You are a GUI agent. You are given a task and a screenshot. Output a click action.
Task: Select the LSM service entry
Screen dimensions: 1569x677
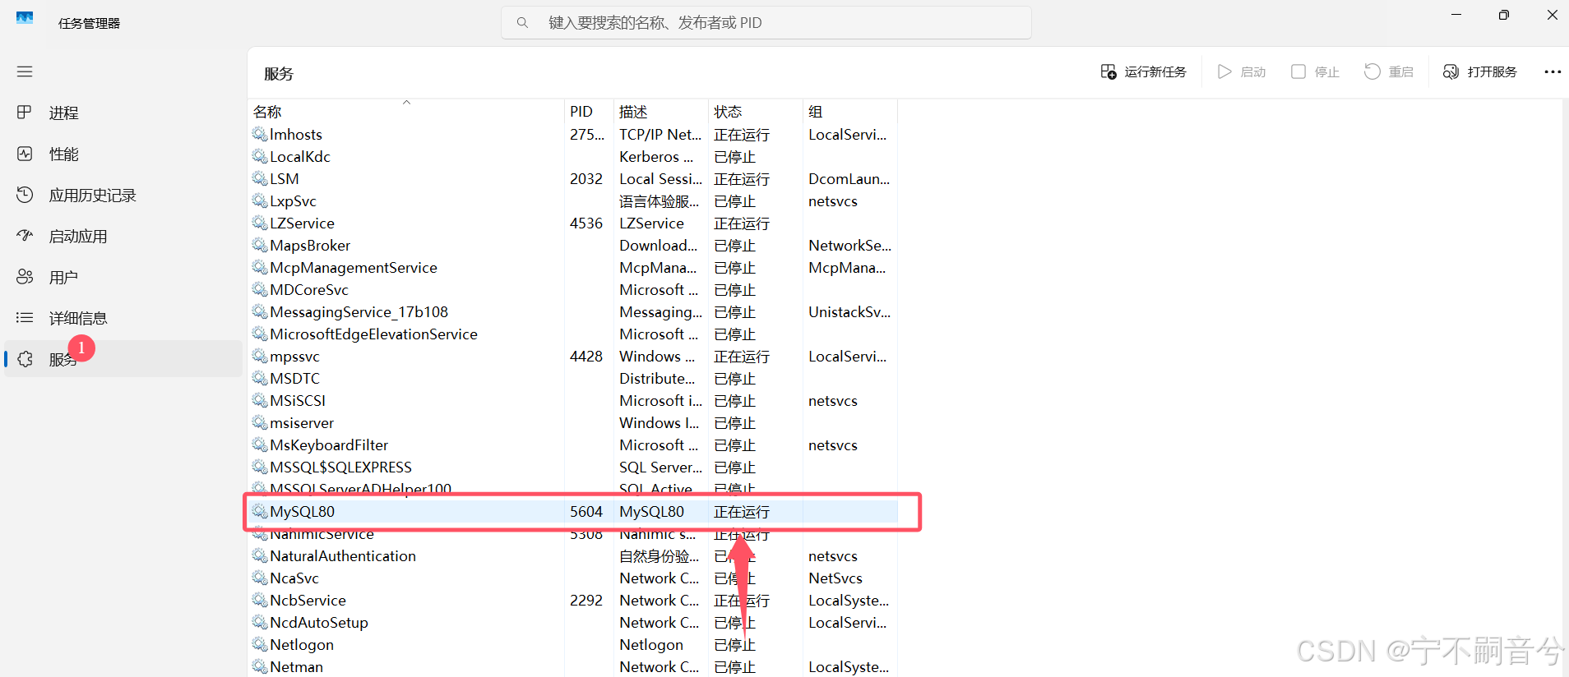(x=285, y=179)
